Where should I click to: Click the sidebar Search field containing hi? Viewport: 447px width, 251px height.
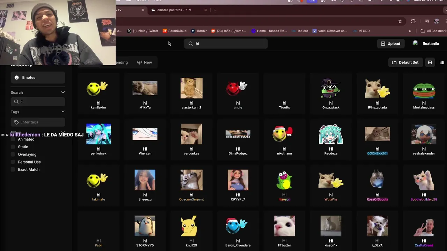pos(38,101)
